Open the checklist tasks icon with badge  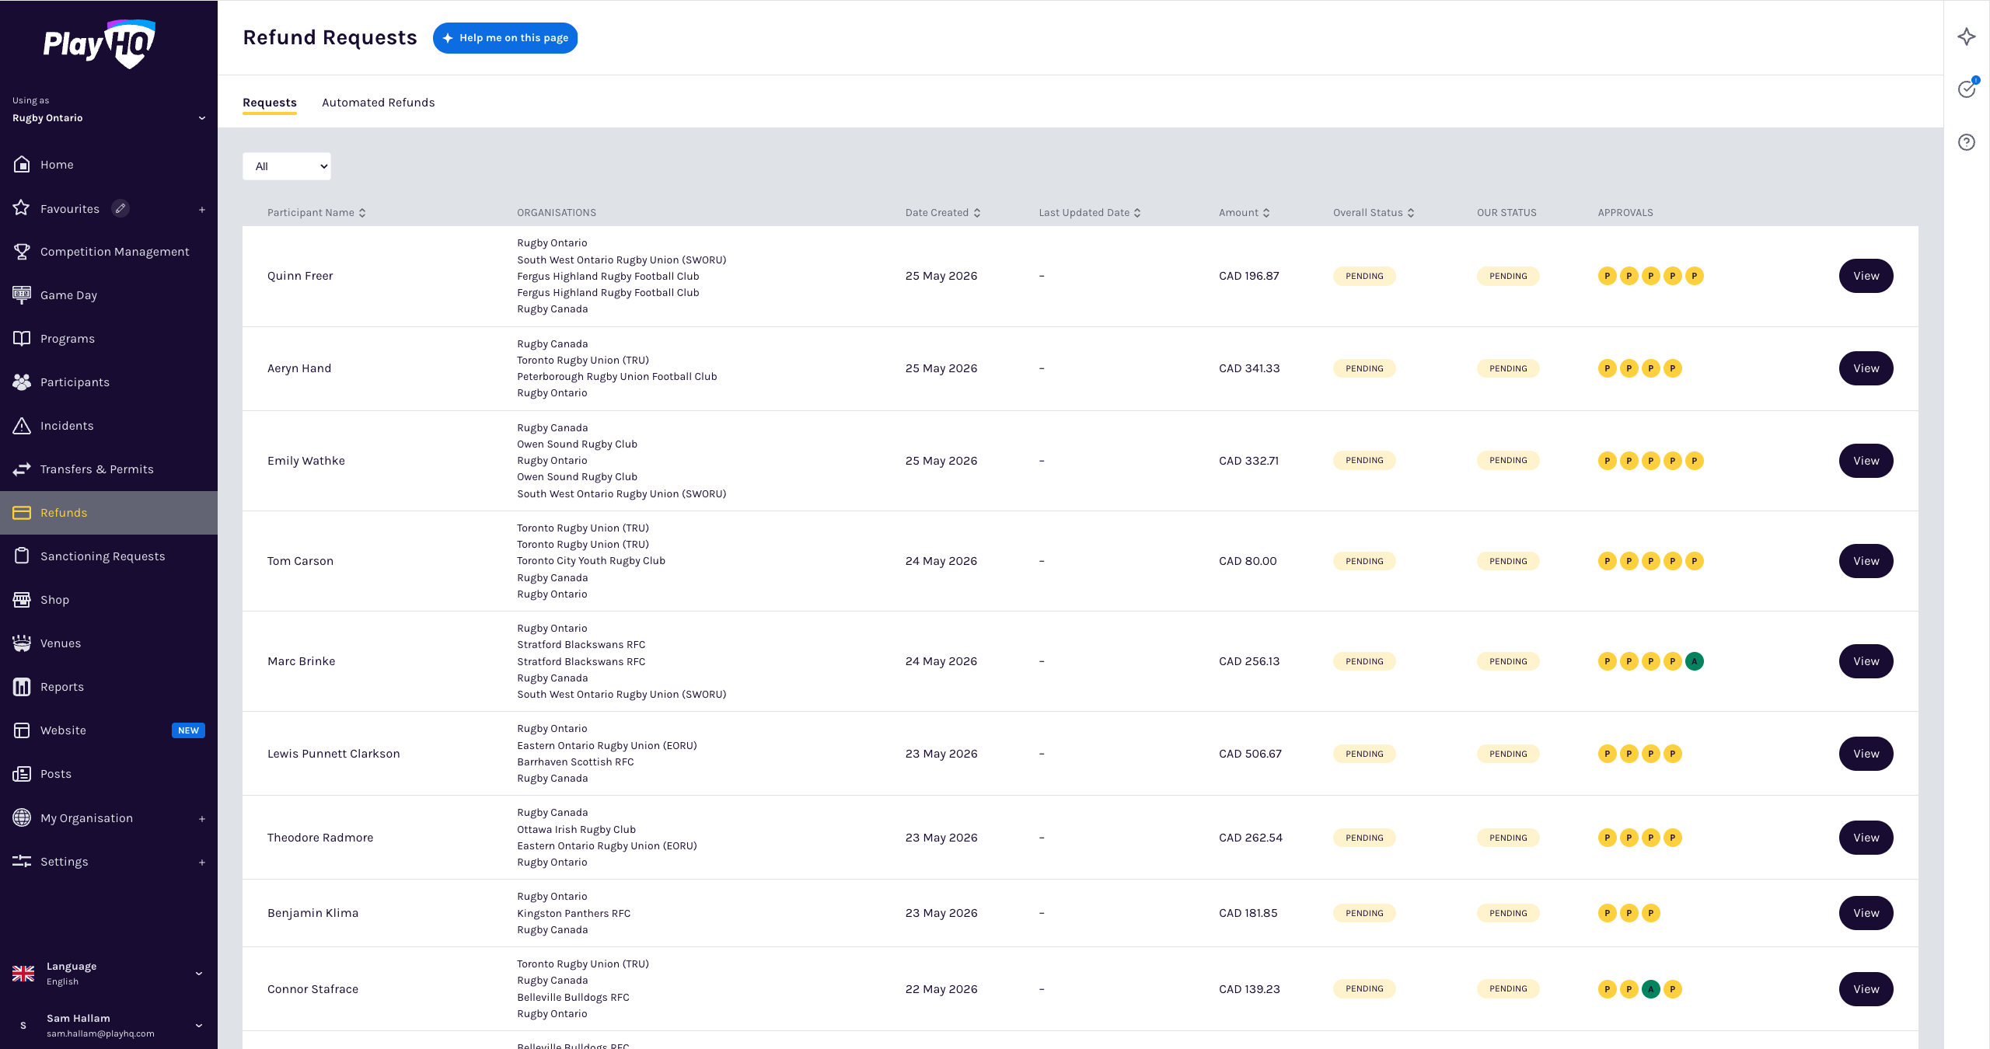[x=1967, y=89]
